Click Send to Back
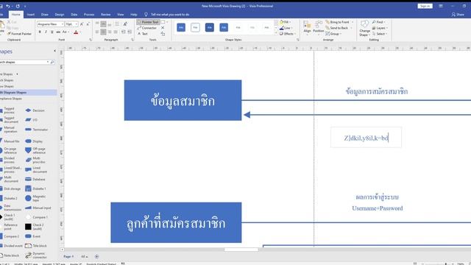The height and width of the screenshot is (265, 471). 339,28
